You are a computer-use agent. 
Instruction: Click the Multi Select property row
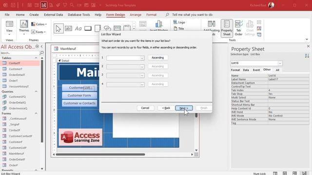(270, 97)
